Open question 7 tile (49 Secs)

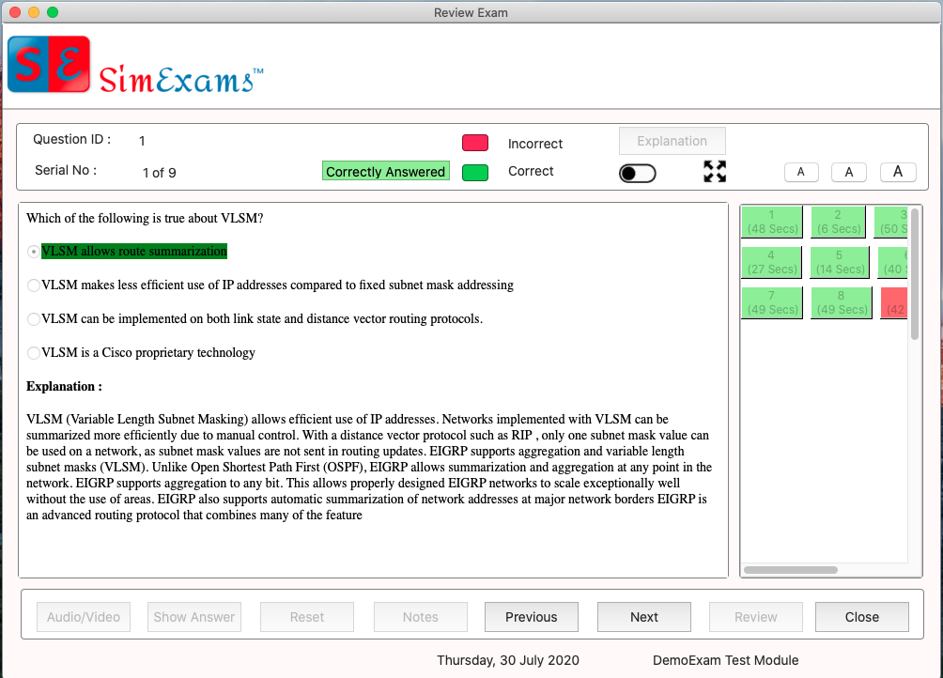(x=772, y=302)
